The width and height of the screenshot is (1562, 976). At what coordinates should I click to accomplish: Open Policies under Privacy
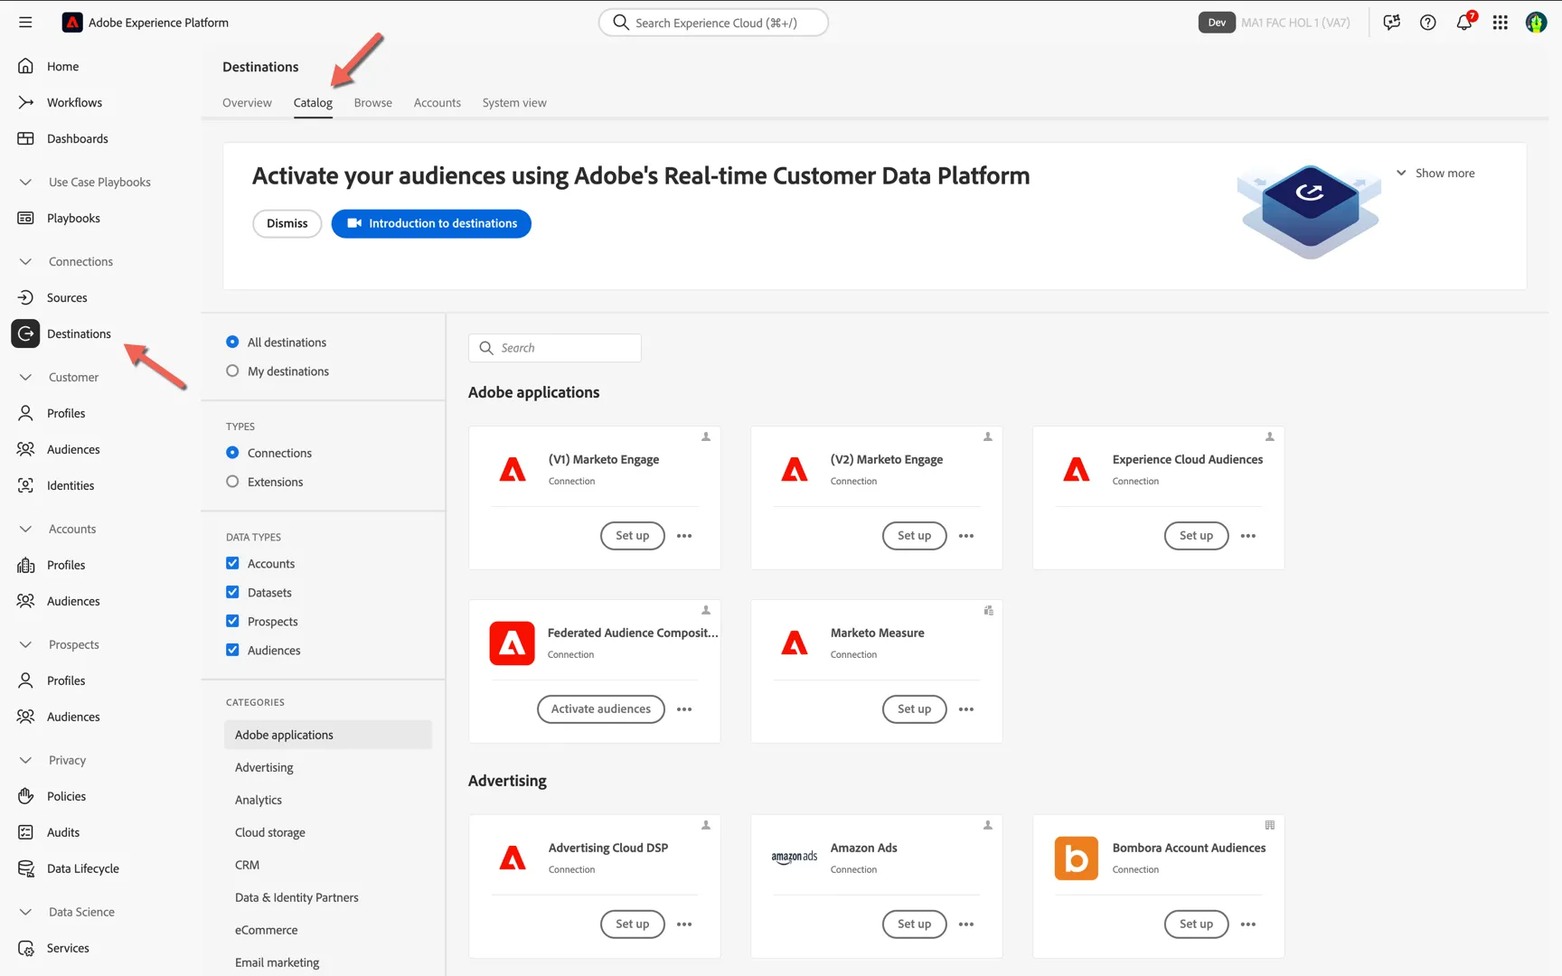(x=66, y=796)
